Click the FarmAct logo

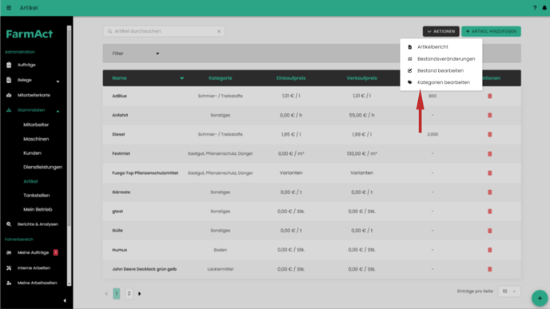[x=29, y=34]
